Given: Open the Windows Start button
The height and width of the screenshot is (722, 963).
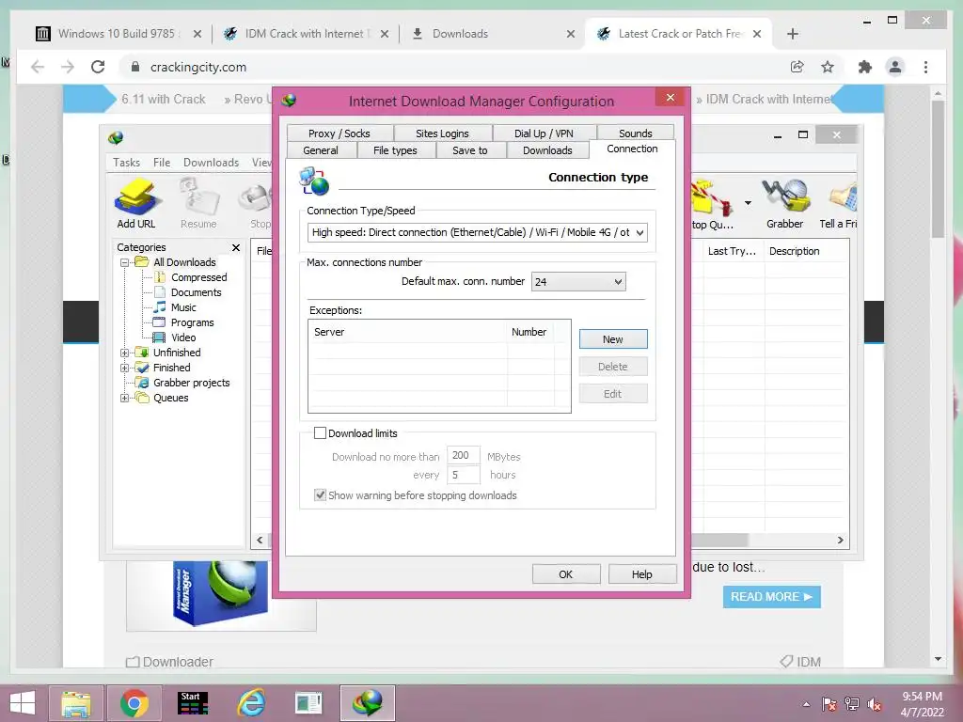Looking at the screenshot, I should coord(23,703).
